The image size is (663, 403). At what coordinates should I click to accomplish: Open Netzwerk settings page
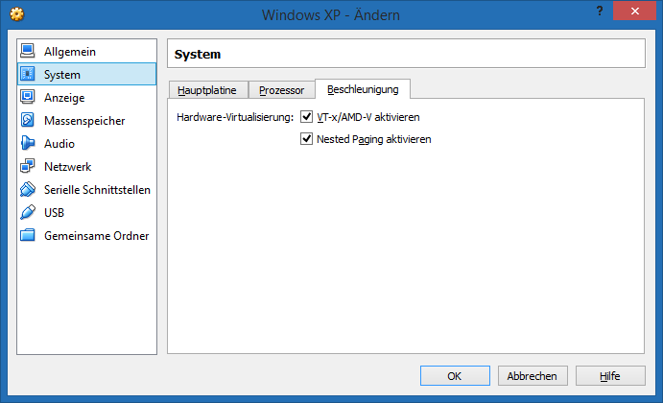coord(86,166)
